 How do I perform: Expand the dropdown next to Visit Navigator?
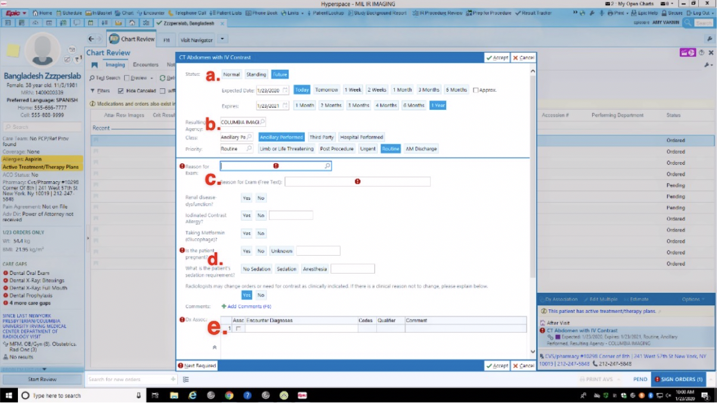[x=222, y=39]
